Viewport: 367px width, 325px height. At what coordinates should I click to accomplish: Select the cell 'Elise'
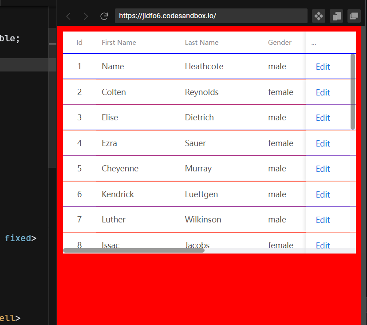pyautogui.click(x=110, y=118)
